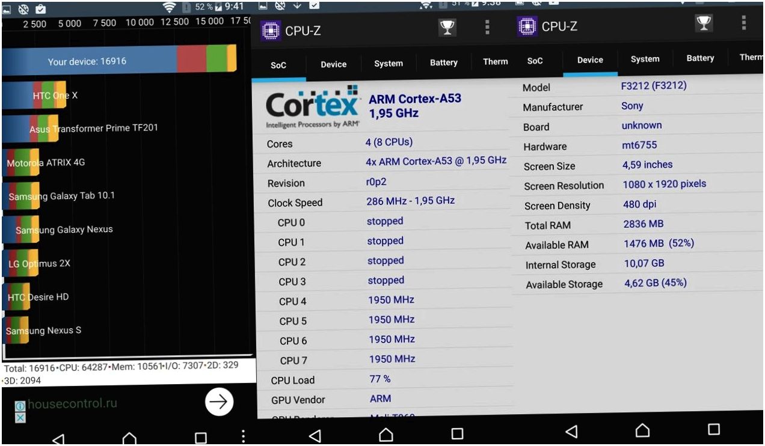Tap the Home navigation button in the right screen
Screen dimensions: 765x446
tap(642, 430)
